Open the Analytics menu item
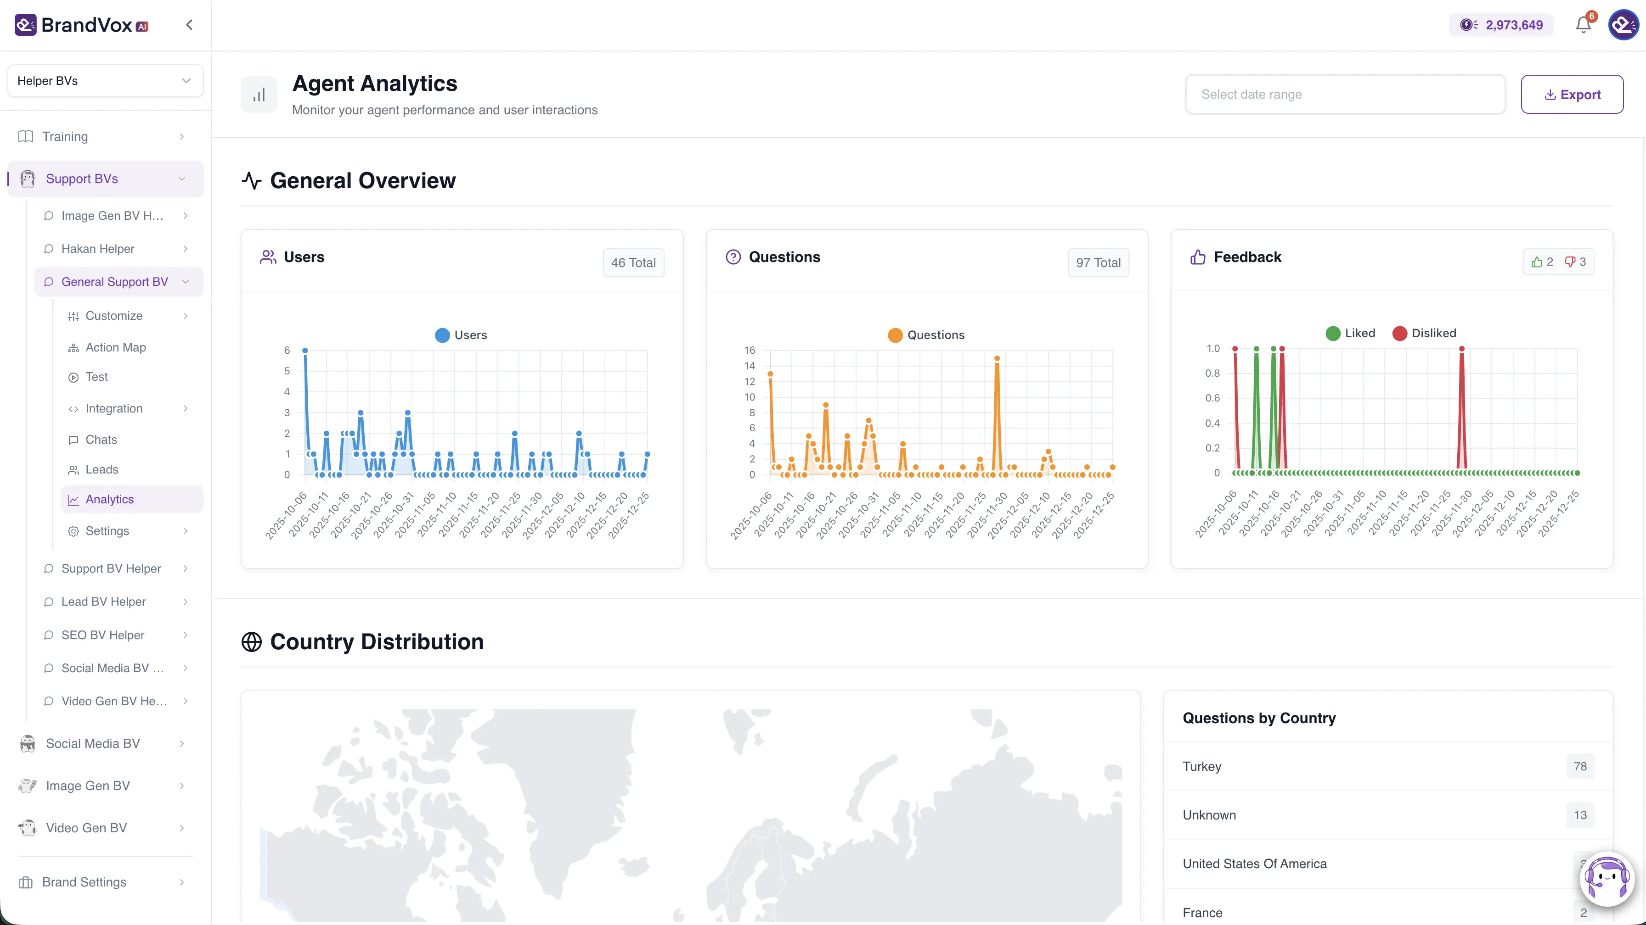 [x=132, y=500]
